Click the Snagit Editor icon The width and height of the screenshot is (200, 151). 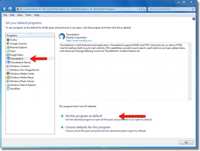[x=8, y=55]
